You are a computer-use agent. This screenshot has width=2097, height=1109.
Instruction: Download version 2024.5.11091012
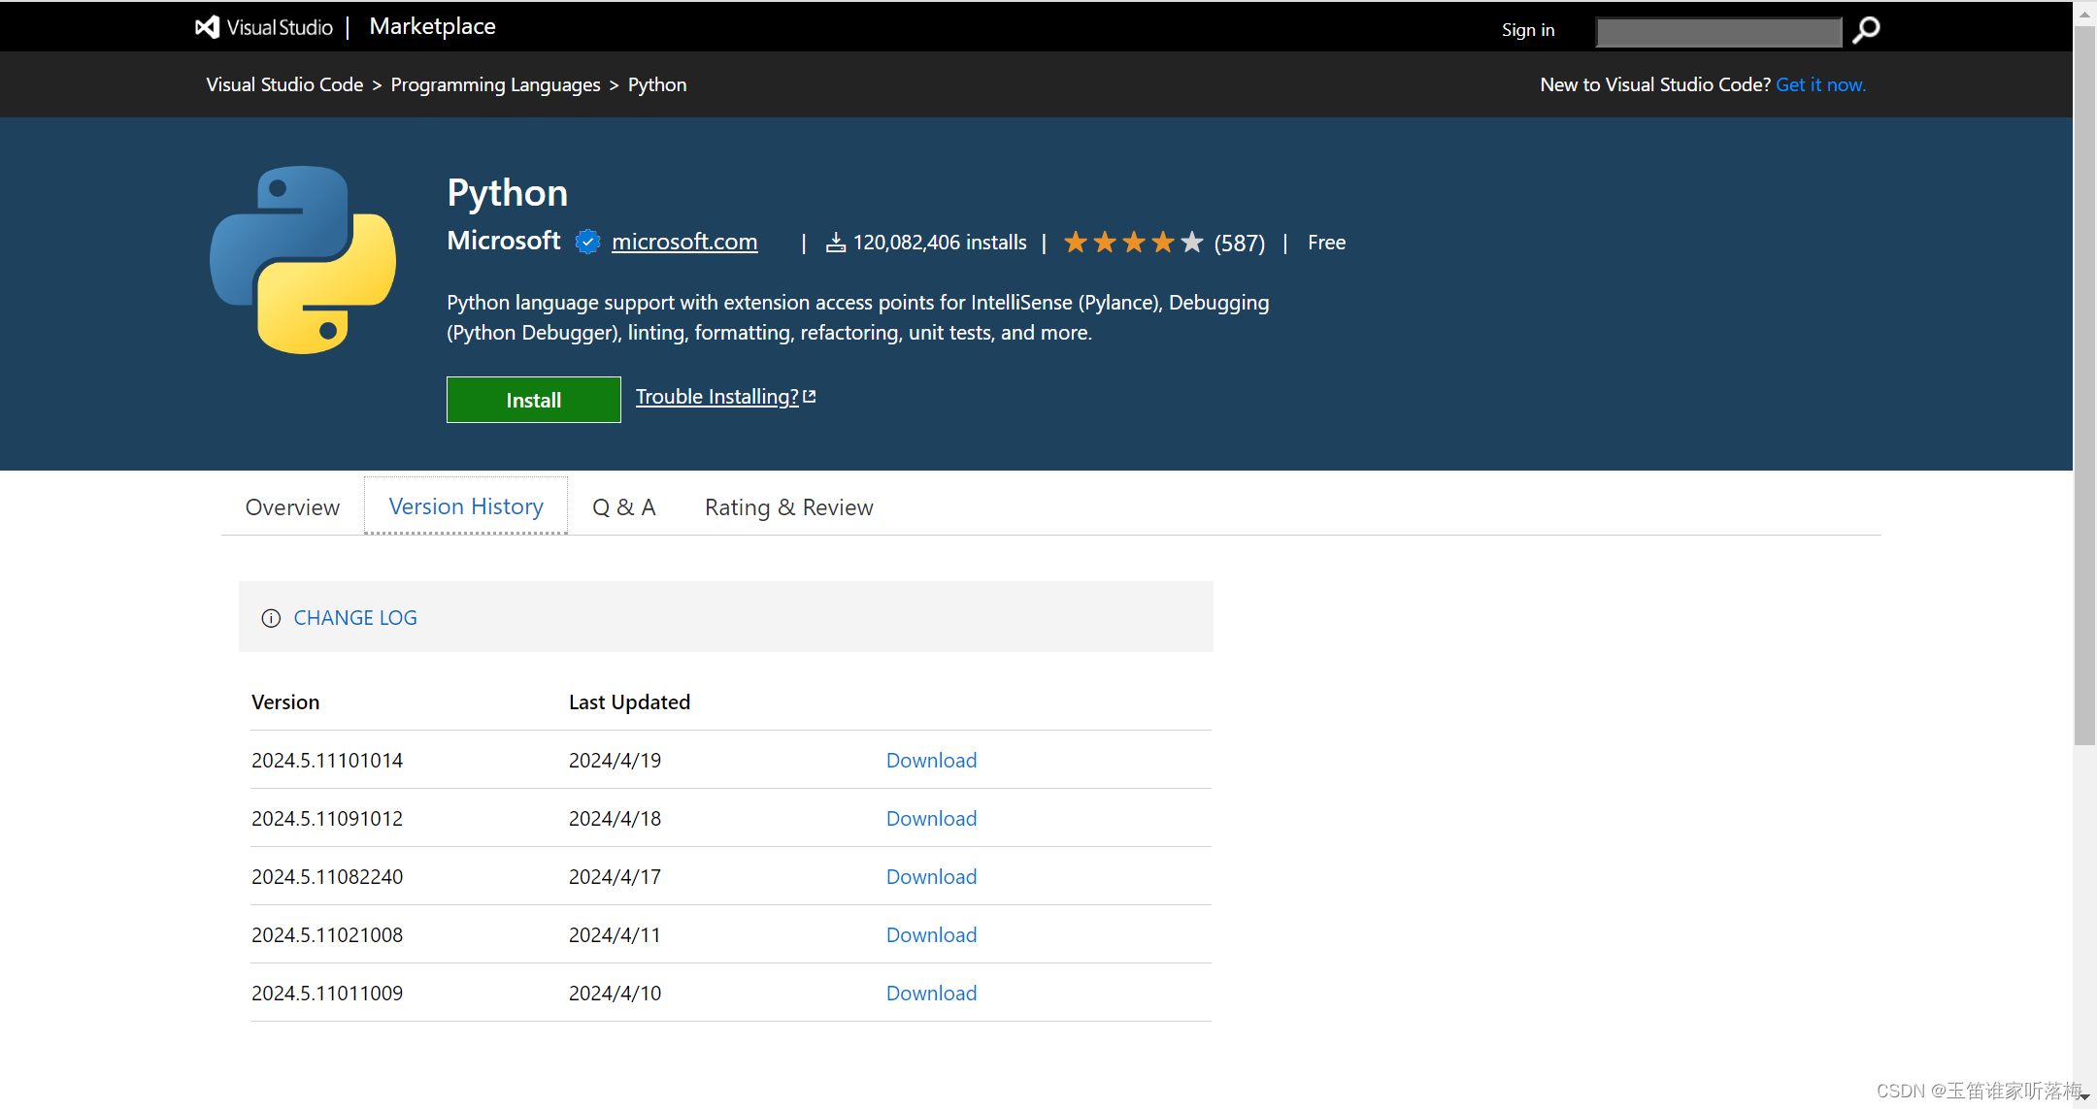931,818
